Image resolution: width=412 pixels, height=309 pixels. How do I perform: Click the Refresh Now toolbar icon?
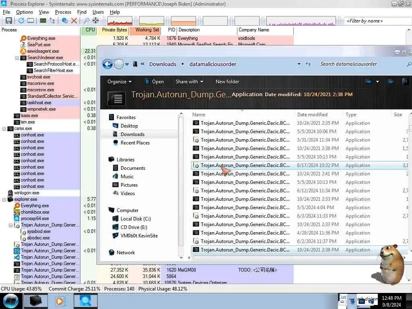(21, 21)
